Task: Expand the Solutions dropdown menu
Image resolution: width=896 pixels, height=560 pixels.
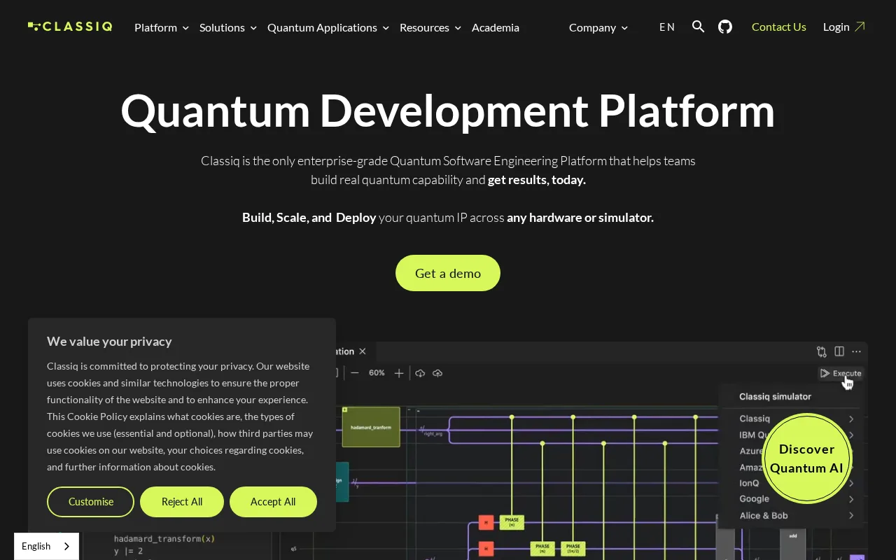Action: 228,27
